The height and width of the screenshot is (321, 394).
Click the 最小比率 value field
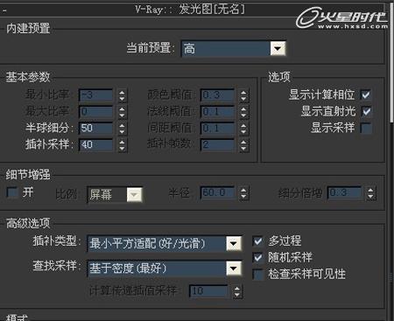point(96,95)
